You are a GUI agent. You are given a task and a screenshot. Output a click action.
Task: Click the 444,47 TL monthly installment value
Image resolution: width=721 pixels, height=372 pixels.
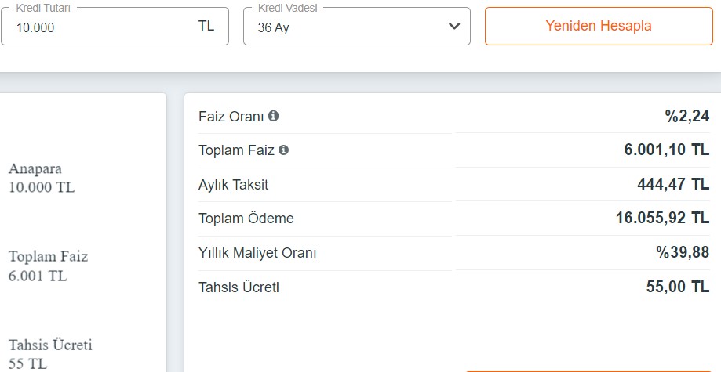click(673, 184)
